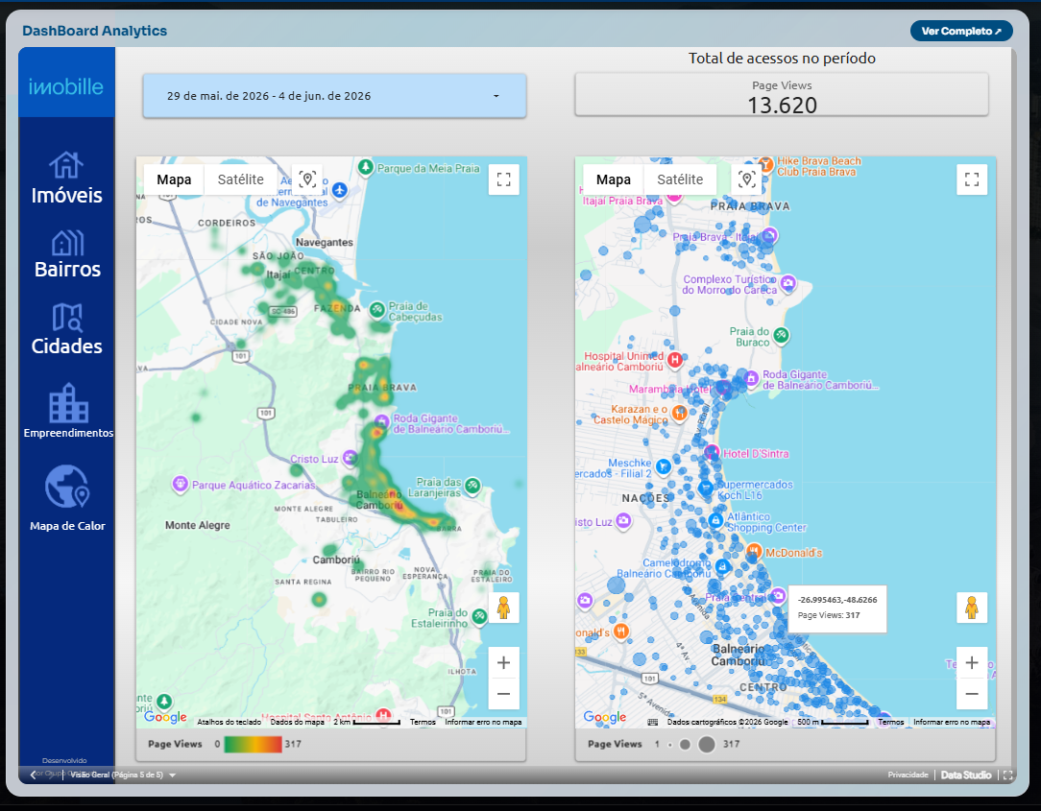Toggle report fullscreen icon in footer bar

(x=1007, y=775)
